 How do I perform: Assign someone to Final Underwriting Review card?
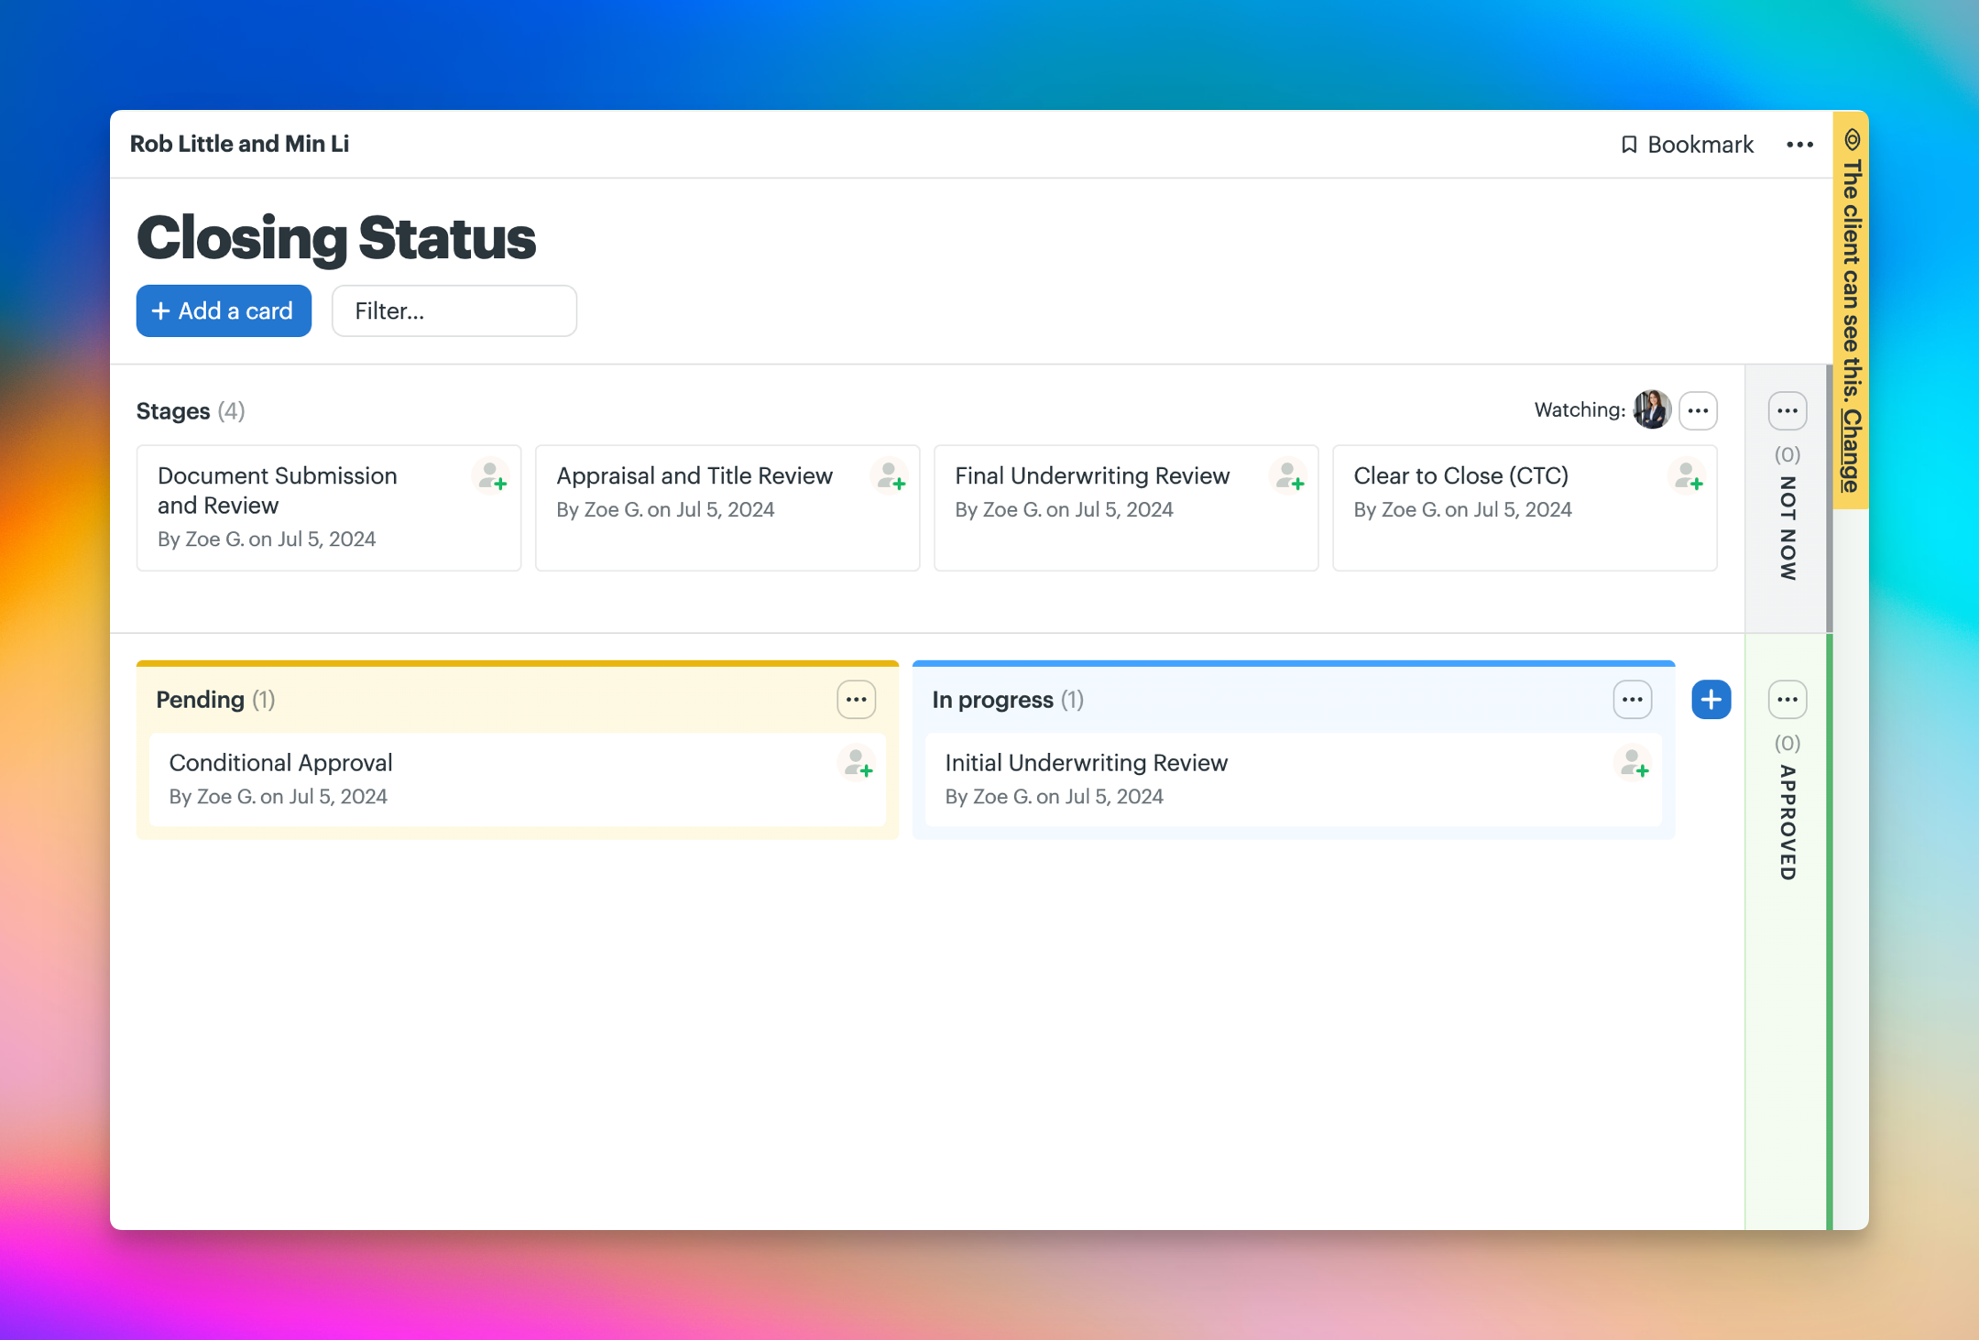(1289, 477)
